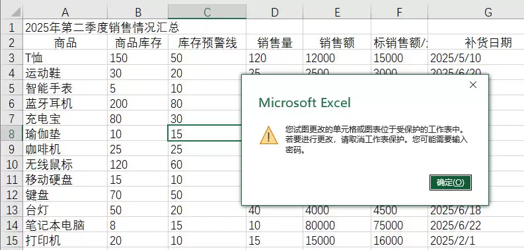Image resolution: width=524 pixels, height=250 pixels.
Task: Click T恤 sales amount 12000
Action: click(x=337, y=58)
